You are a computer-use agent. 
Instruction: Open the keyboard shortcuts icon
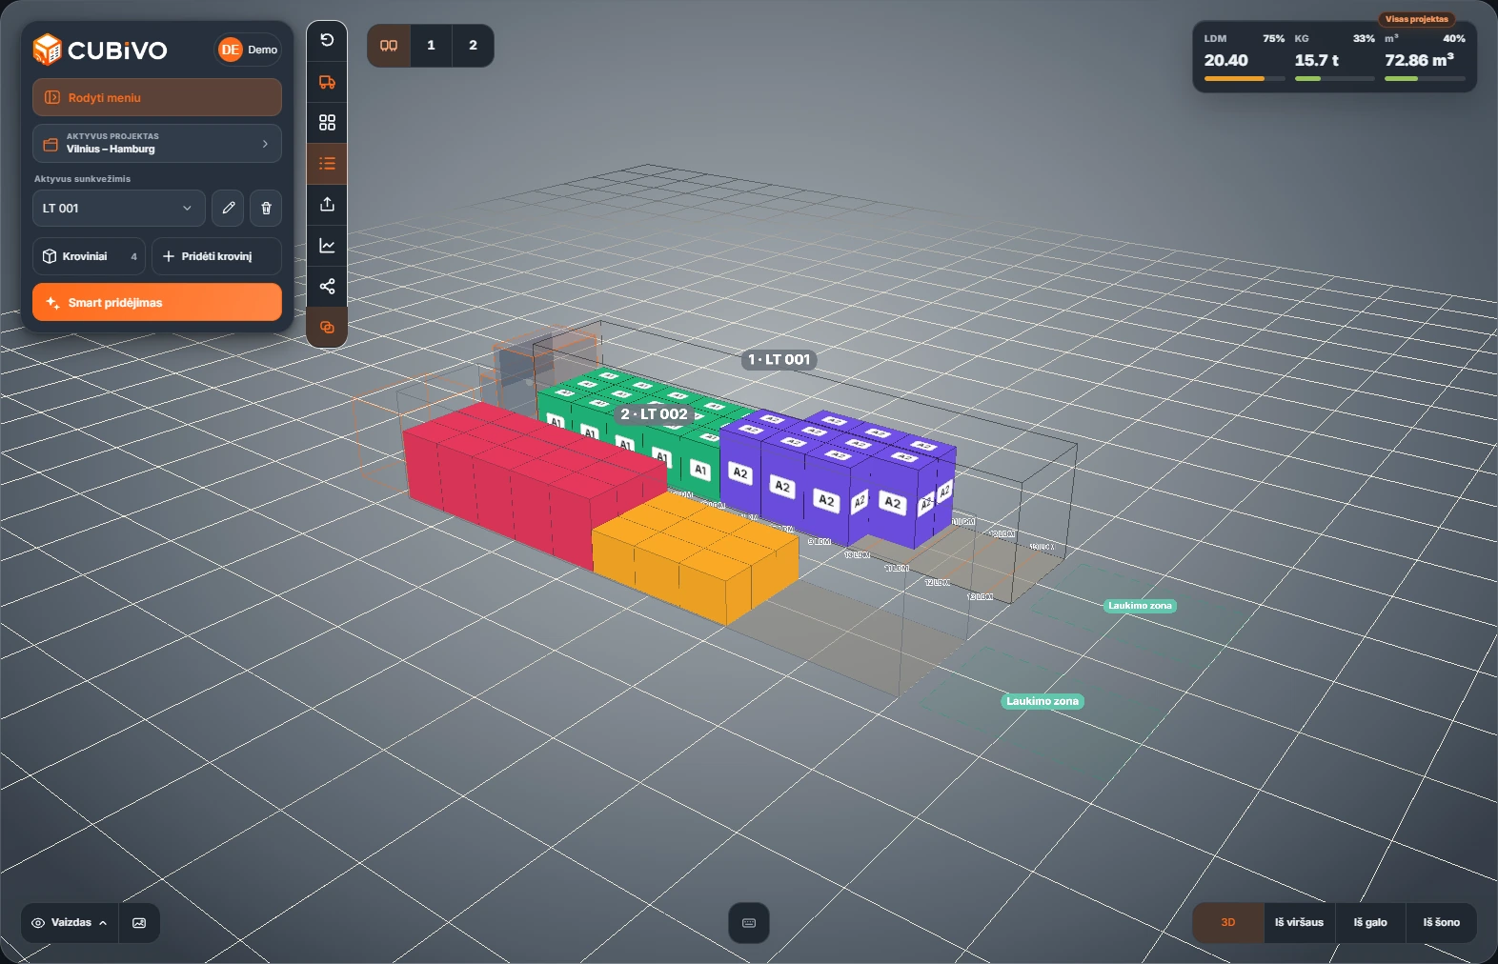point(749,923)
